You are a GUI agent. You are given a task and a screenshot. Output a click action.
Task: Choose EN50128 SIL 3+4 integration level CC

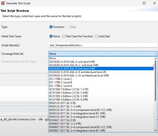101,117
